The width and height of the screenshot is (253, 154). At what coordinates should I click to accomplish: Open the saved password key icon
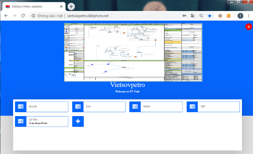184,16
